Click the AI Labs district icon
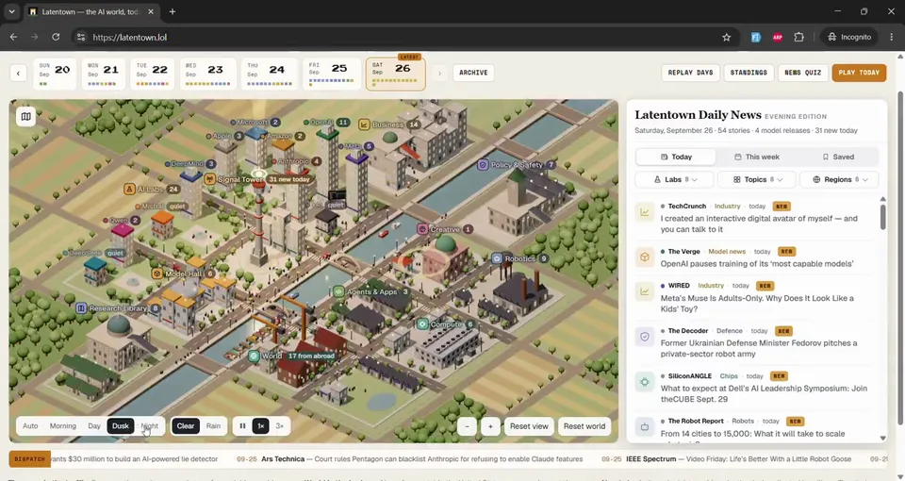Screen dimensions: 905x481 pyautogui.click(x=129, y=189)
